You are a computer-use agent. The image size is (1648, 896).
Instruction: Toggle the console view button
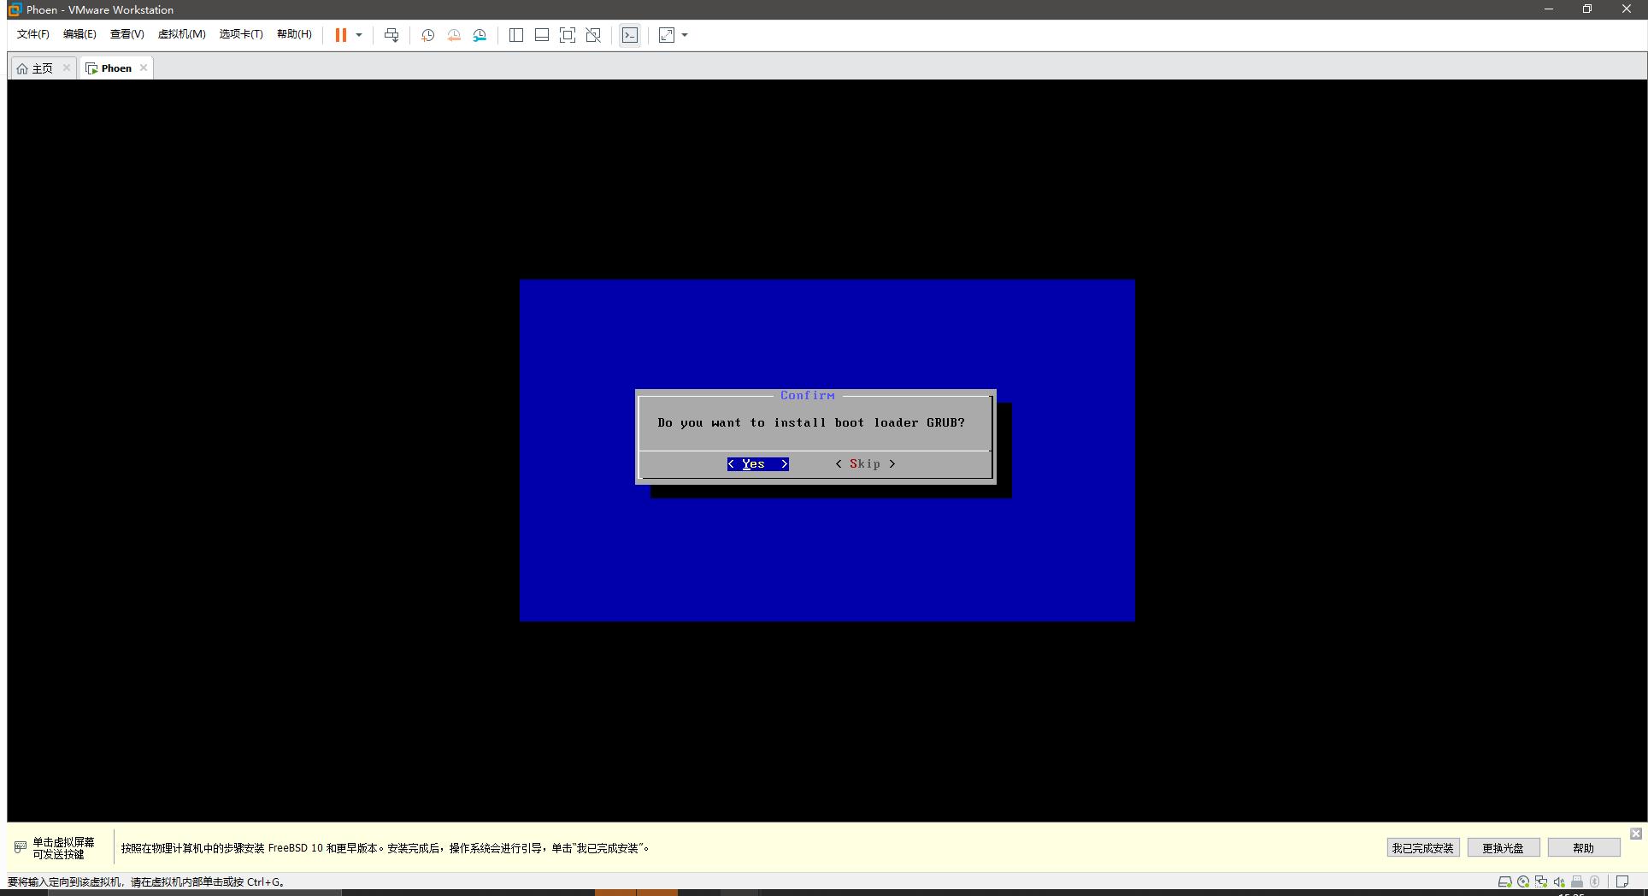629,35
